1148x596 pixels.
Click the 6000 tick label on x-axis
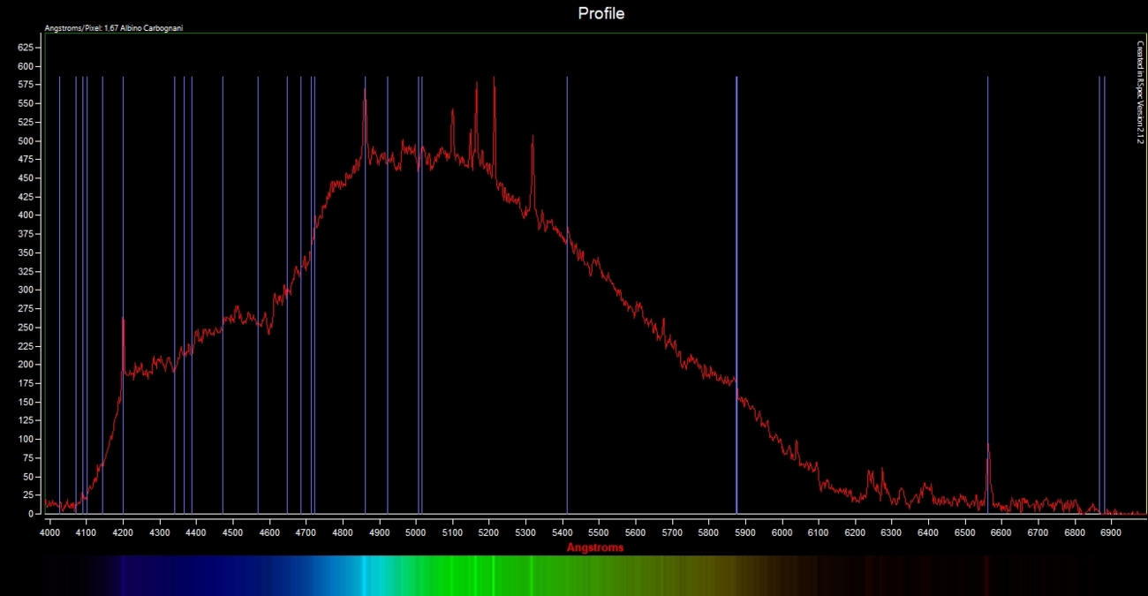point(782,533)
